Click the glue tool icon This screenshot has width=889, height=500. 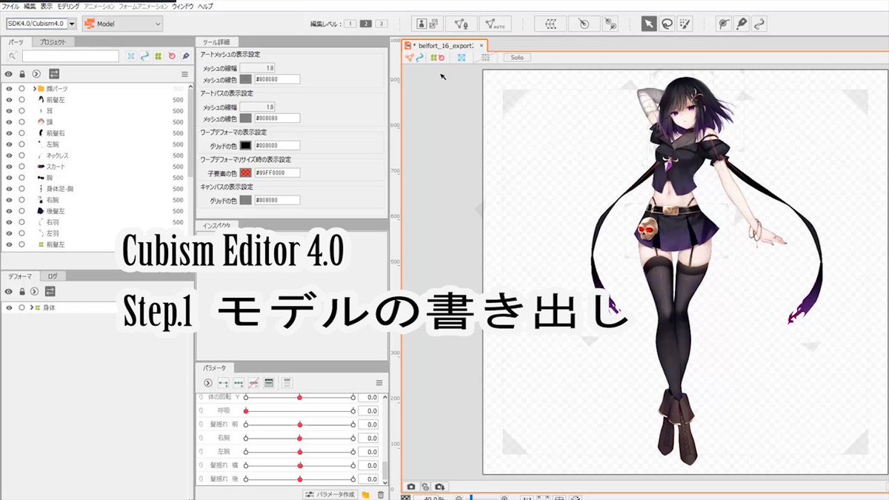click(609, 24)
